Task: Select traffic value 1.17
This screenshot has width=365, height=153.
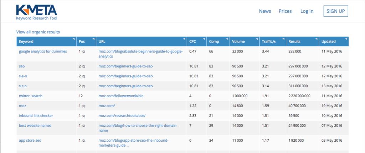Action: [x=265, y=141]
